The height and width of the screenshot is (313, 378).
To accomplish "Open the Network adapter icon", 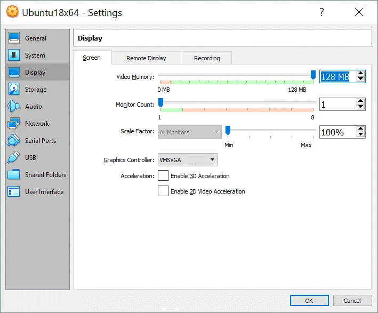I will (x=14, y=124).
